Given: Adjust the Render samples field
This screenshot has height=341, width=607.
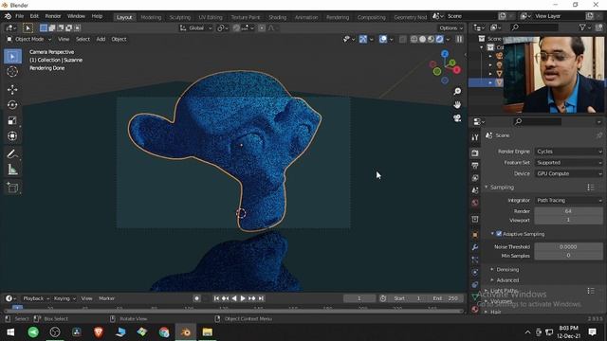Looking at the screenshot, I should 568,211.
